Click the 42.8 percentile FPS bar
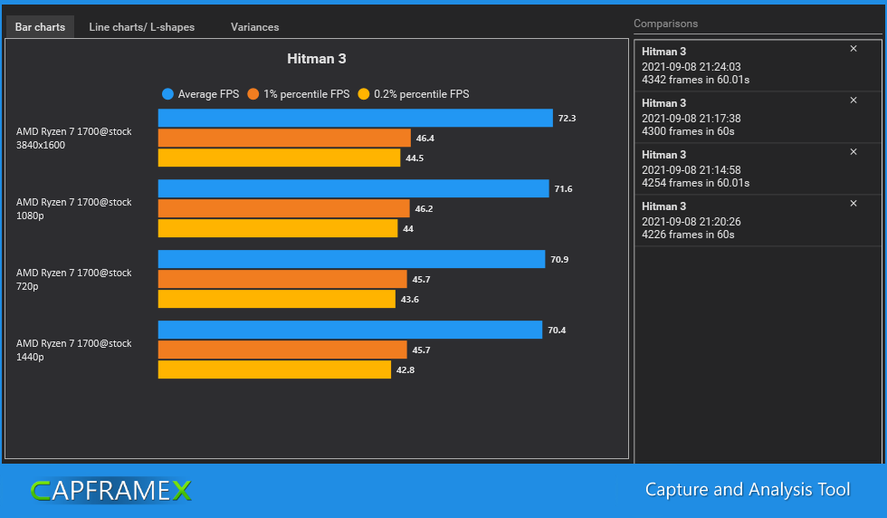This screenshot has width=887, height=518. click(x=274, y=369)
